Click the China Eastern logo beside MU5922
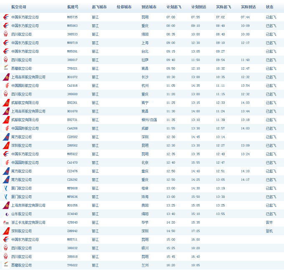This screenshot has height=270, width=284. click(x=6, y=154)
